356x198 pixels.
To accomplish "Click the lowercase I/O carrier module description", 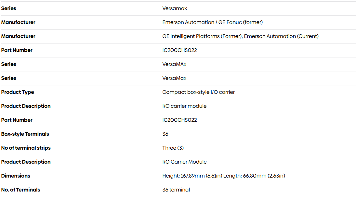I will (184, 106).
